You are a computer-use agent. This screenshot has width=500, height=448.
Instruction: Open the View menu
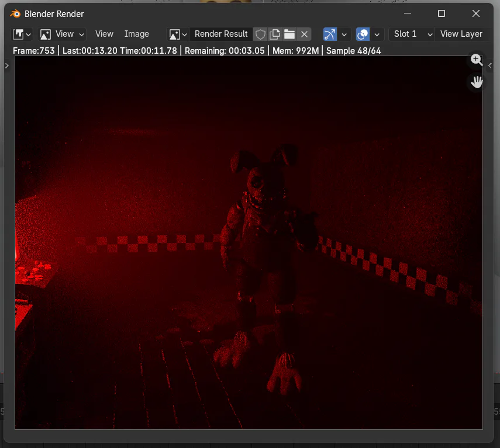[104, 34]
